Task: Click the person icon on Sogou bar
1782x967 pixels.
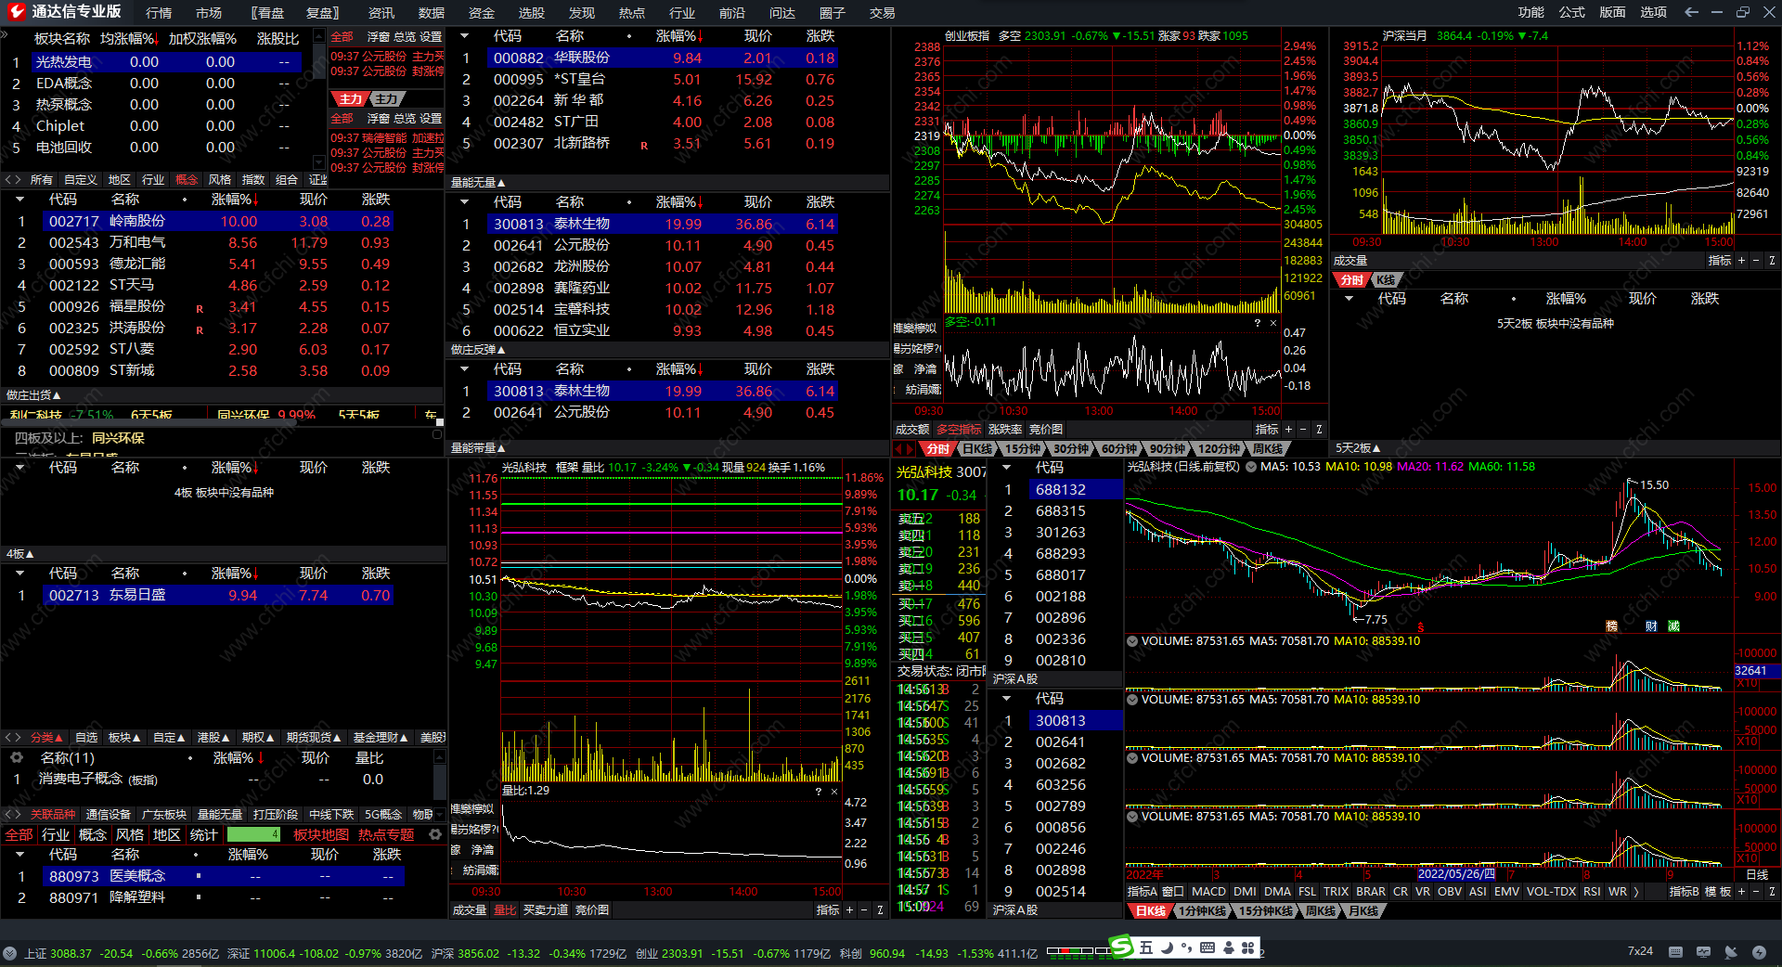Action: 1229,948
